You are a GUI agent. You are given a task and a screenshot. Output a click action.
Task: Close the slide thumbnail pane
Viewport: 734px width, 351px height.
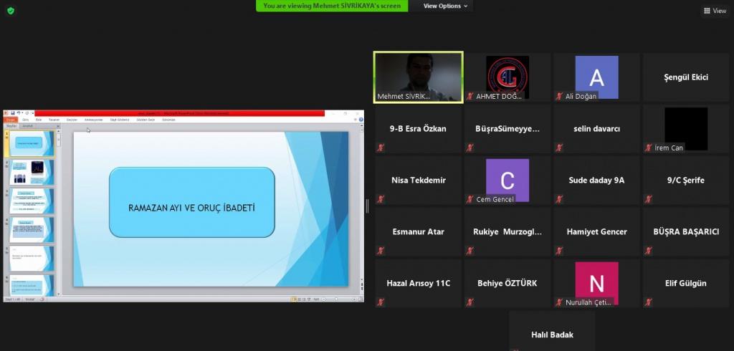(x=57, y=126)
